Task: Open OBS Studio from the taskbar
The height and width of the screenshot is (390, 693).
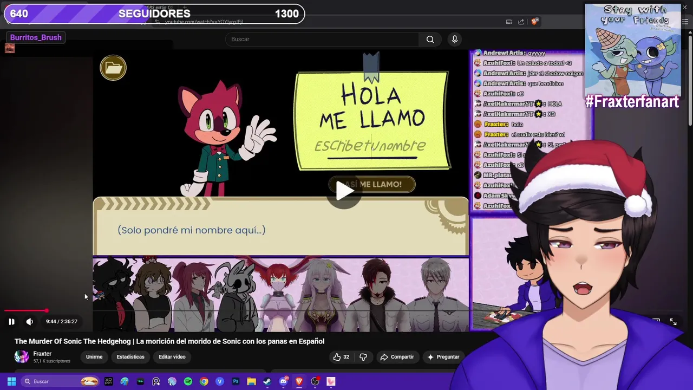Action: [315, 381]
